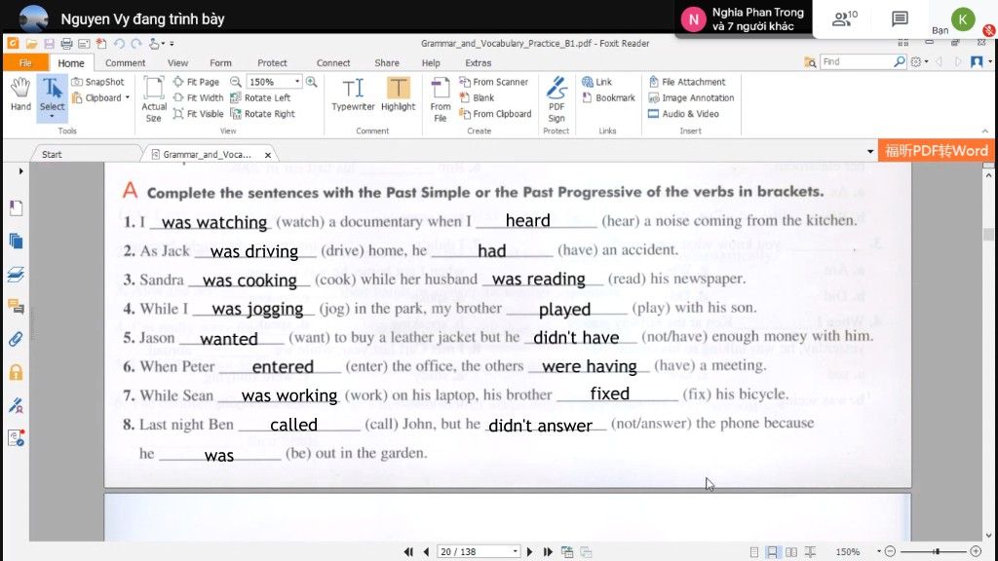The width and height of the screenshot is (998, 561).
Task: Take a SnapShot of the page
Action: tap(98, 82)
